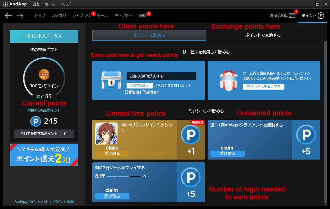
Task: Click the vertical scrollbar on the right
Action: tap(325, 122)
